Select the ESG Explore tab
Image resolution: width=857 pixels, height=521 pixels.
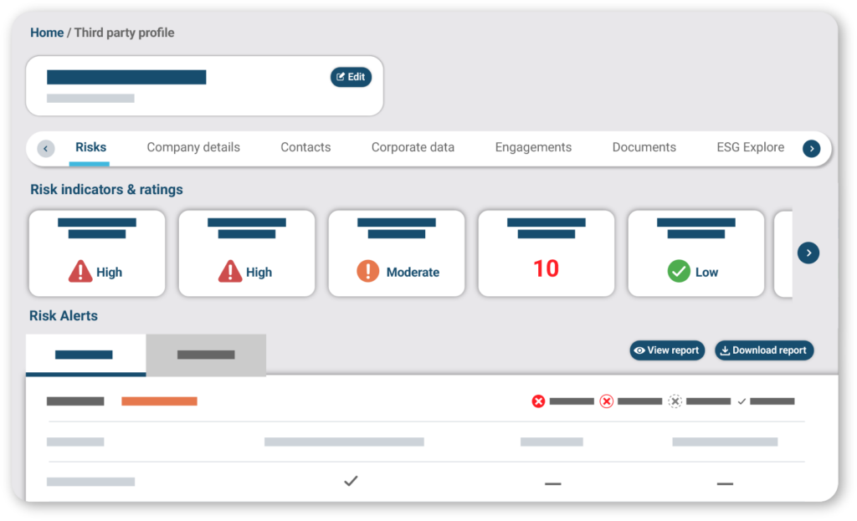(750, 147)
